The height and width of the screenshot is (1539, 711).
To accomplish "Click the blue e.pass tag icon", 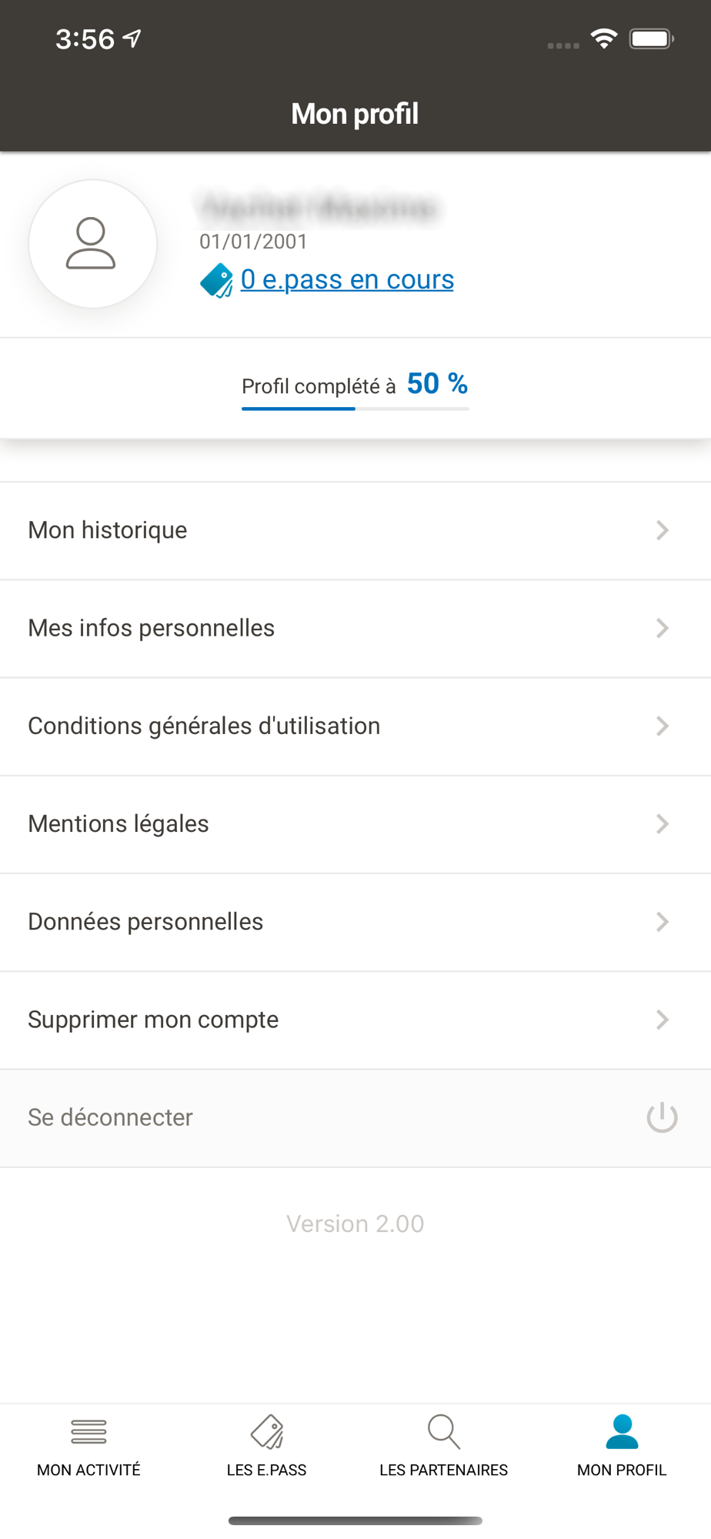I will (216, 280).
